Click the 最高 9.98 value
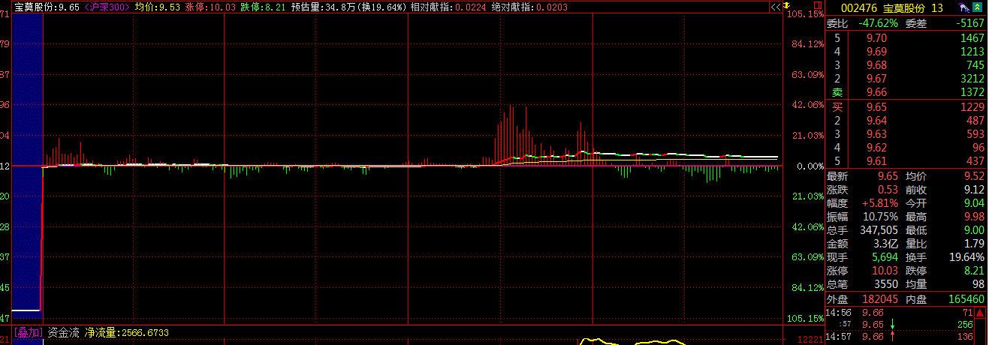 coord(974,216)
